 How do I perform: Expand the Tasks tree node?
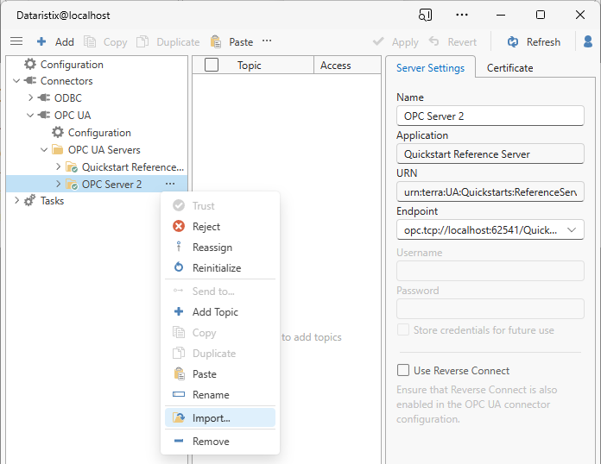coord(17,201)
